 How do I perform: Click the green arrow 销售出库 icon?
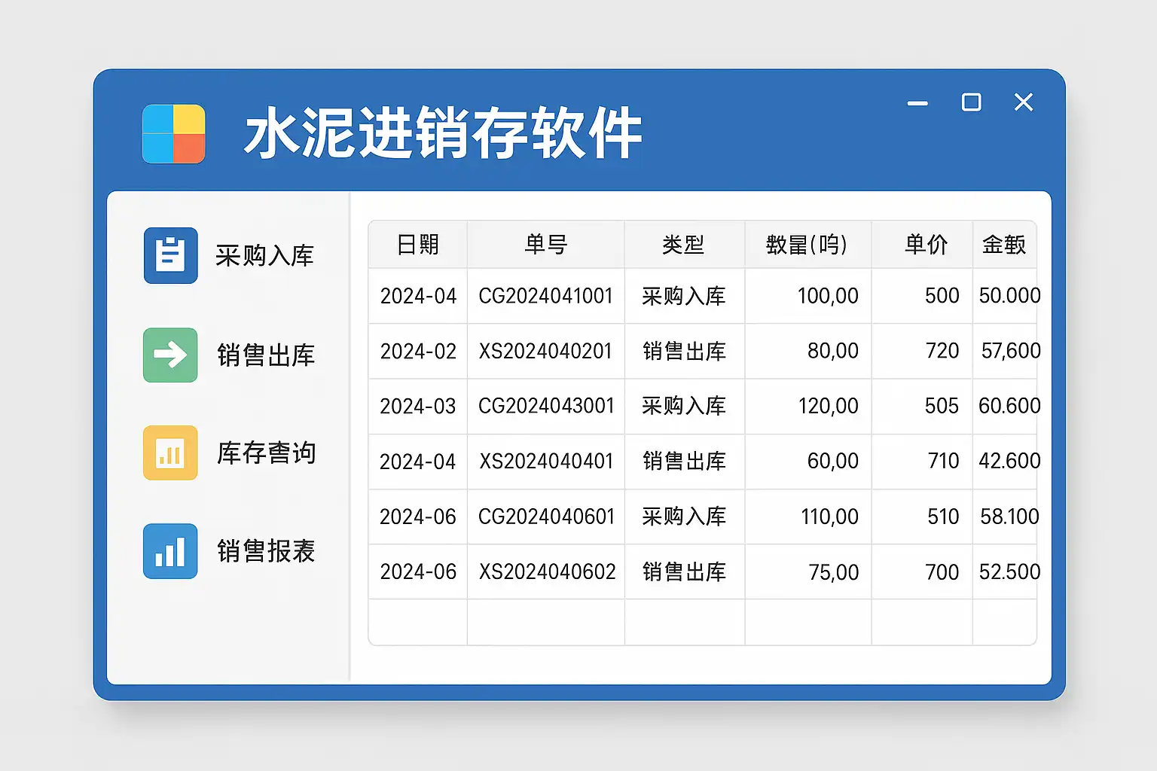pyautogui.click(x=170, y=355)
